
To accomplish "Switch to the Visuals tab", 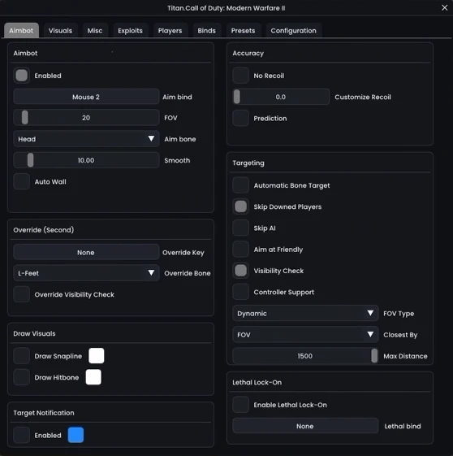I will (60, 31).
